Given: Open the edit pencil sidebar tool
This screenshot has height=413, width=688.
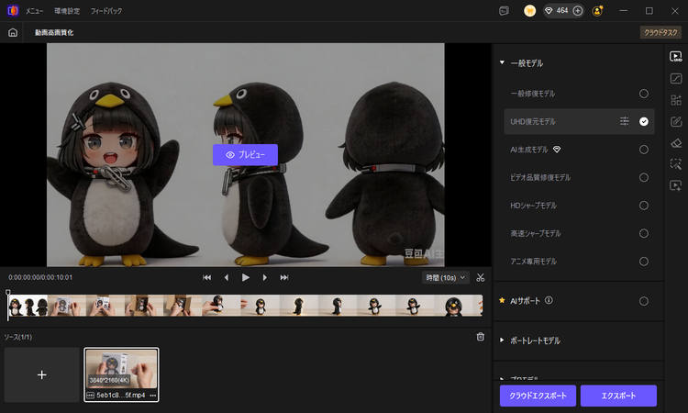Looking at the screenshot, I should pyautogui.click(x=676, y=121).
